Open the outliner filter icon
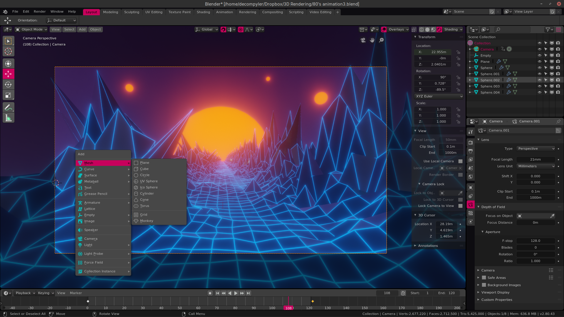564x317 pixels. [x=549, y=29]
